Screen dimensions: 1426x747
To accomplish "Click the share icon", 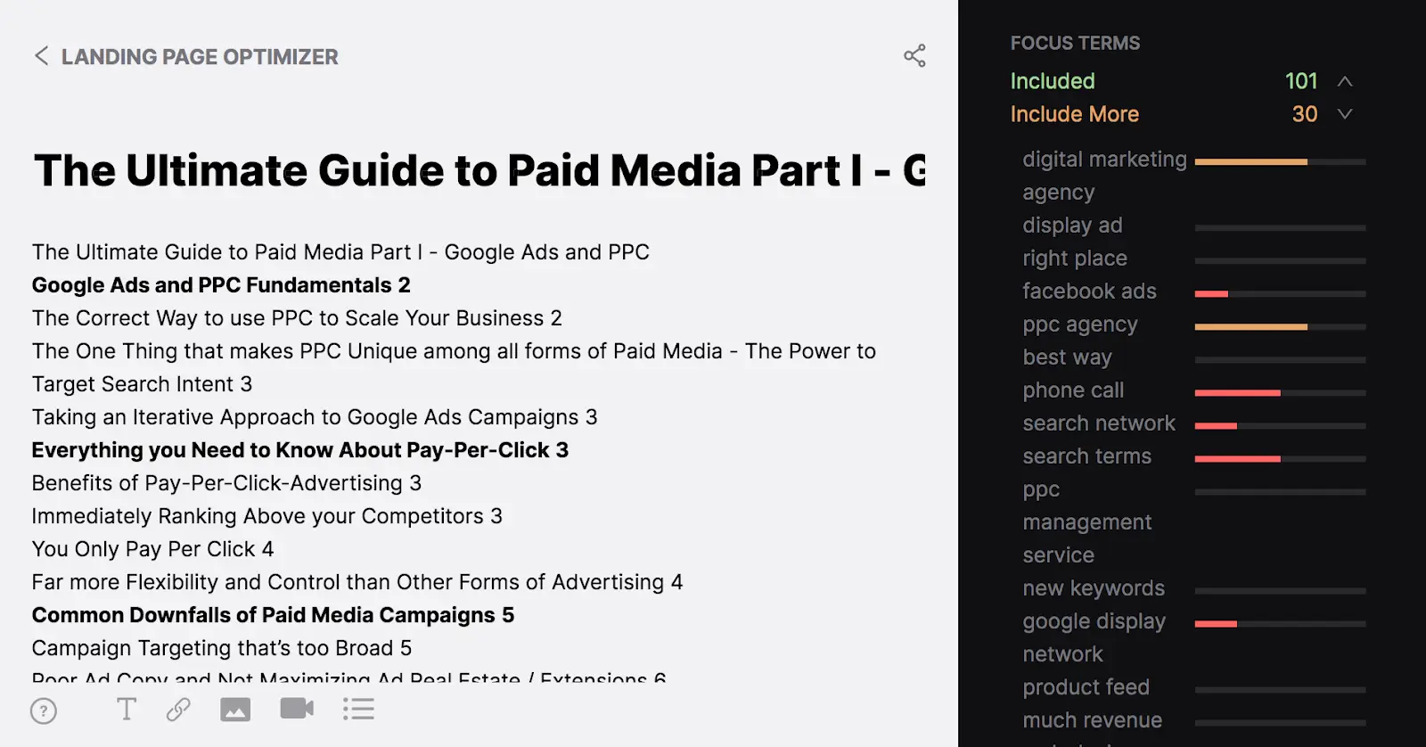I will (x=914, y=56).
